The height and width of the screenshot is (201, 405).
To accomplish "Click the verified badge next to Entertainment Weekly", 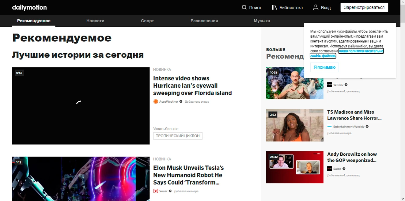I will point(367,127).
